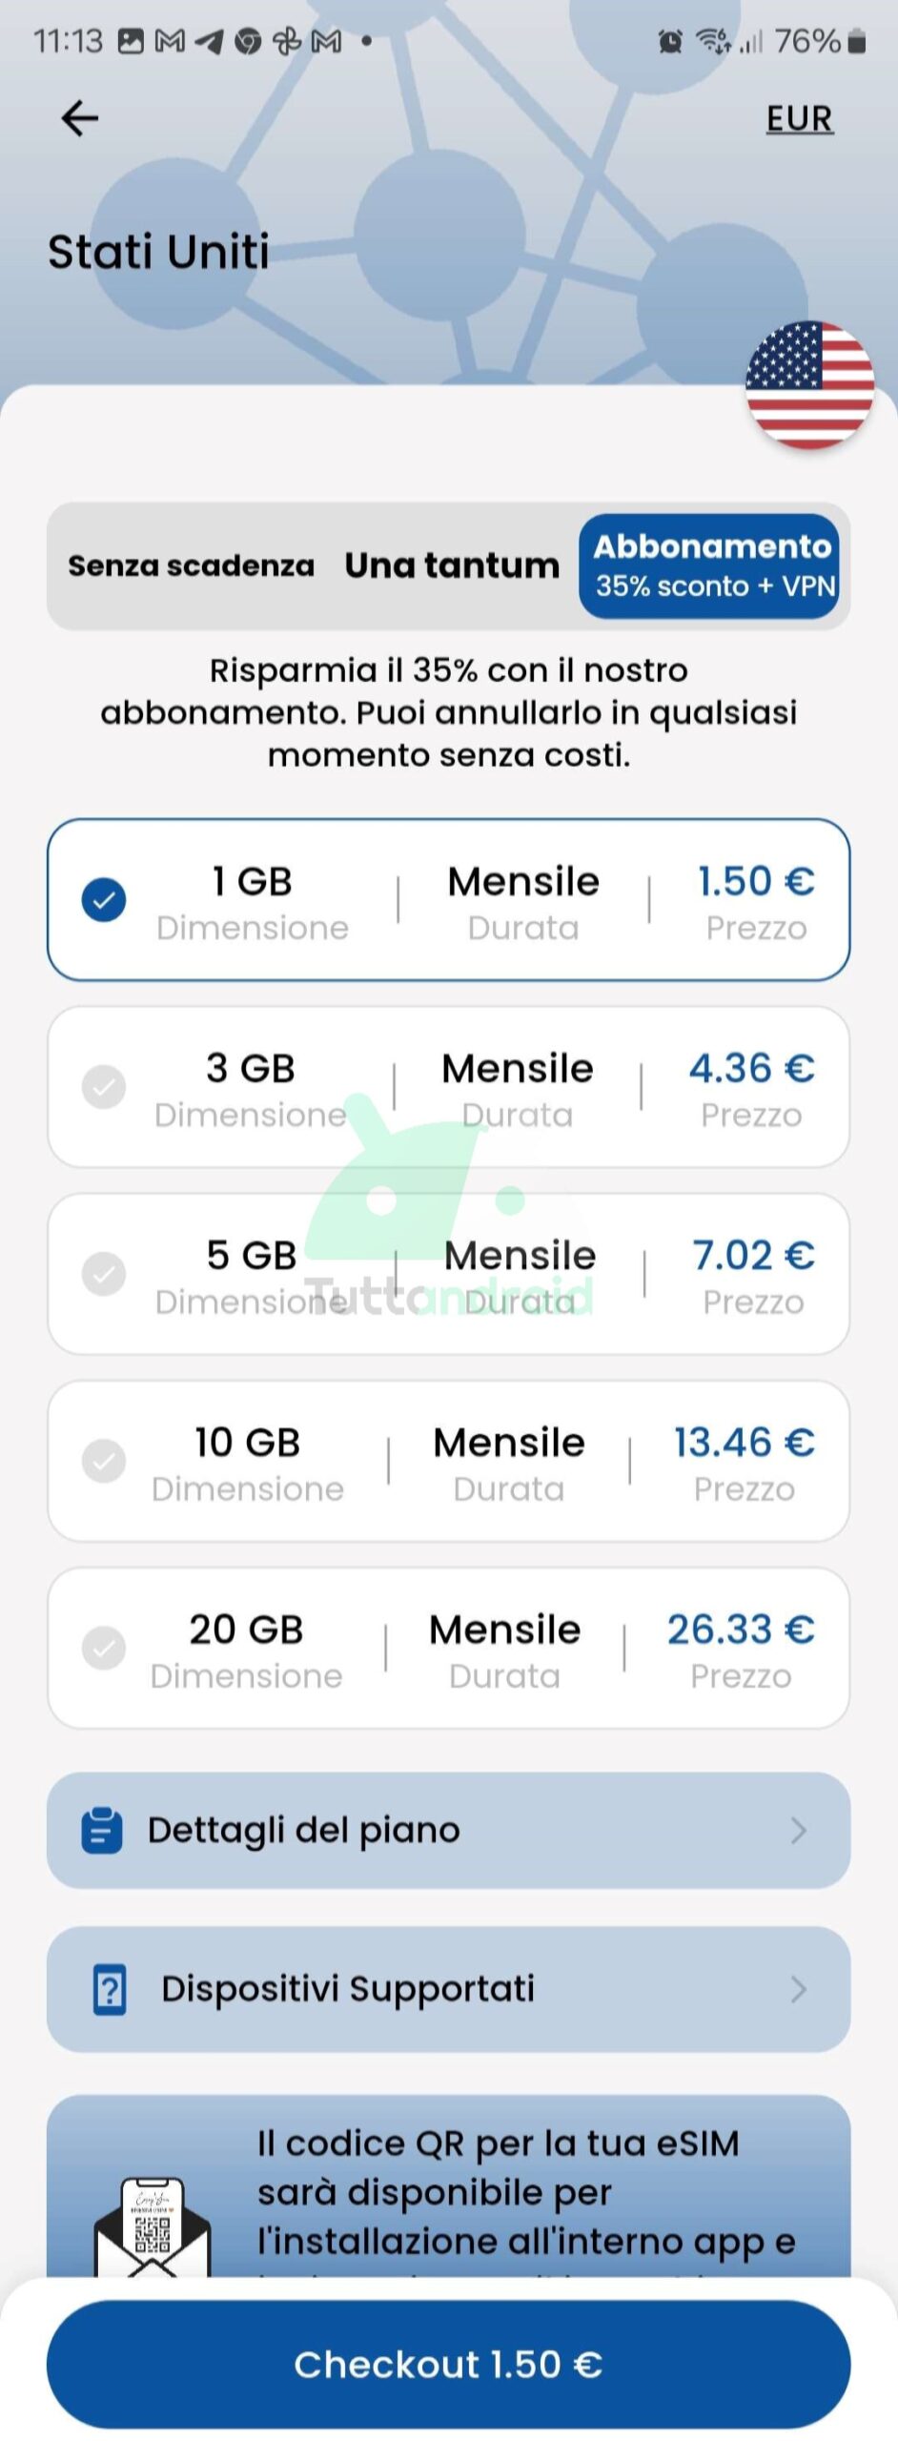Screen dimensions: 898x2441
Task: Tap the 10 GB plan card
Action: pyautogui.click(x=448, y=1460)
